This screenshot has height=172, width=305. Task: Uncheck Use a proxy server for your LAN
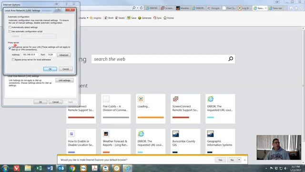(x=10, y=48)
